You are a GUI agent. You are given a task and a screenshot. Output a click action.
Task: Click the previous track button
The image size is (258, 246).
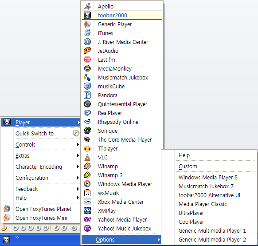[16, 228]
